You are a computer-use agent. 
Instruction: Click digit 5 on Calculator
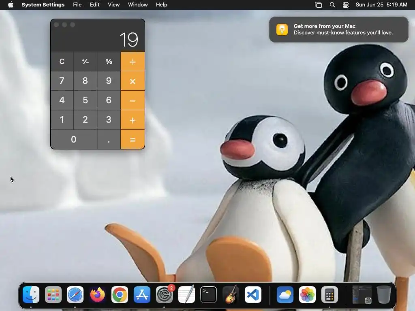(x=85, y=100)
